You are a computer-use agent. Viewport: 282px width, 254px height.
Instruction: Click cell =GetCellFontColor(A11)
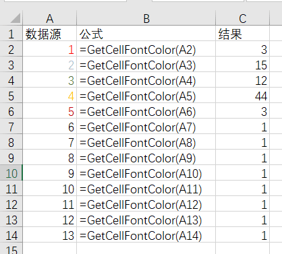point(146,189)
